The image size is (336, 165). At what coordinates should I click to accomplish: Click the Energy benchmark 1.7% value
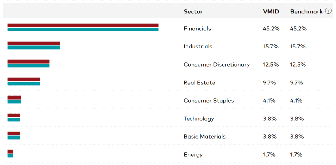click(296, 155)
